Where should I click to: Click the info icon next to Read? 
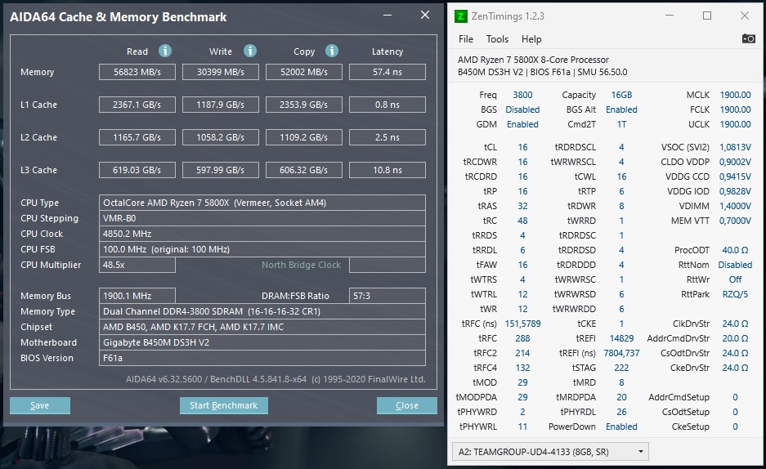pos(165,51)
